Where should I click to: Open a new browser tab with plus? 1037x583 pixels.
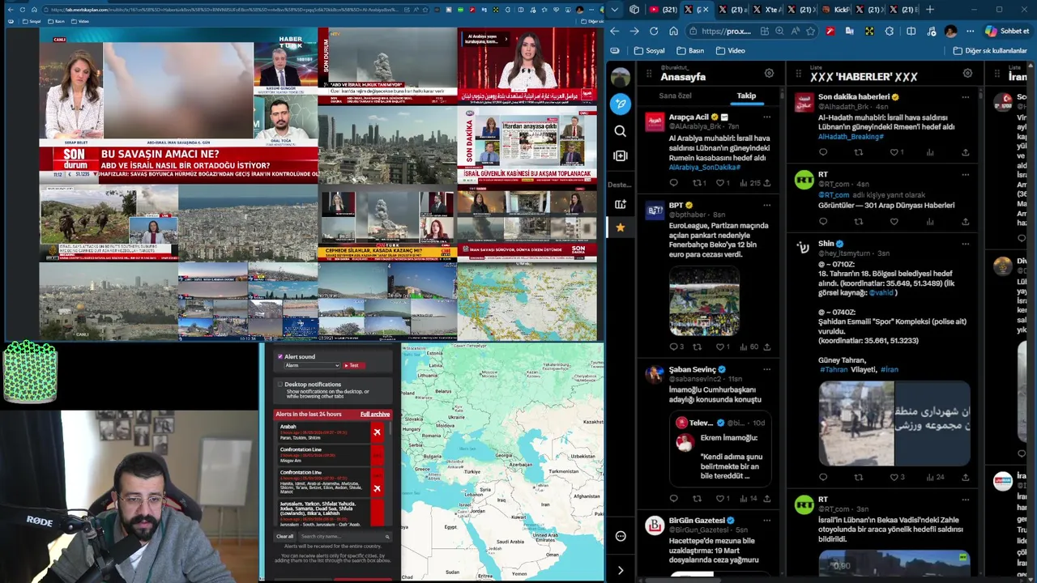(x=930, y=10)
